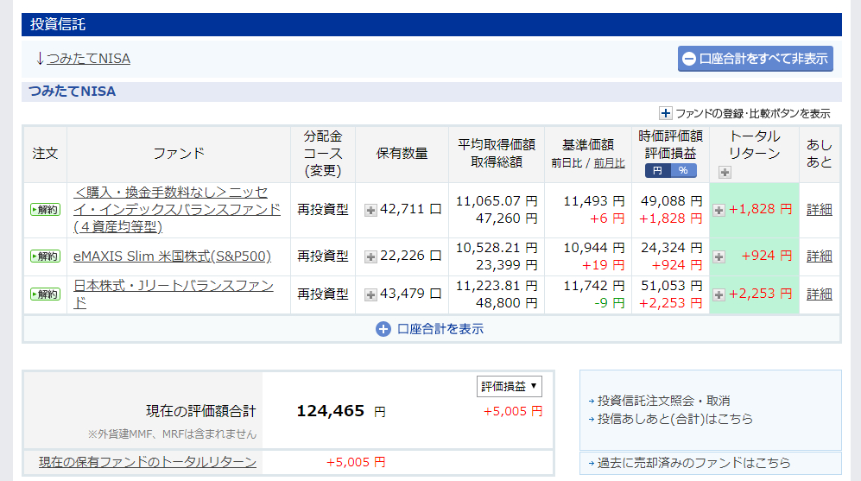
Task: Click 124,465 円 total valuation amount
Action: pyautogui.click(x=340, y=411)
